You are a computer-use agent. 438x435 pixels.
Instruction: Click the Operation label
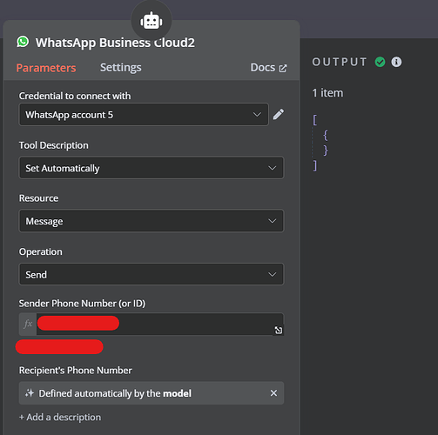tap(41, 251)
